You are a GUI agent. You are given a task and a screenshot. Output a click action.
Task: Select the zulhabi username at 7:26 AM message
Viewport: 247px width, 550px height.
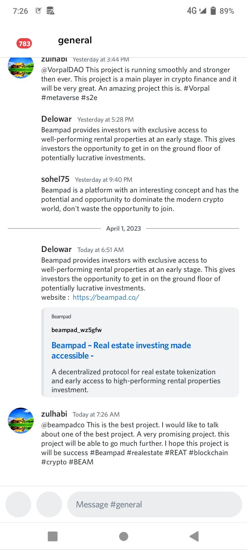click(x=54, y=414)
